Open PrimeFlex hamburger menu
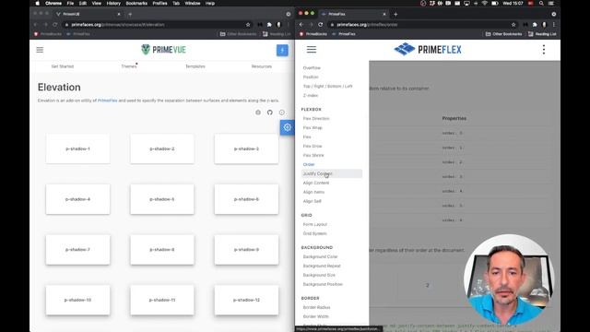The height and width of the screenshot is (332, 590). (x=312, y=49)
